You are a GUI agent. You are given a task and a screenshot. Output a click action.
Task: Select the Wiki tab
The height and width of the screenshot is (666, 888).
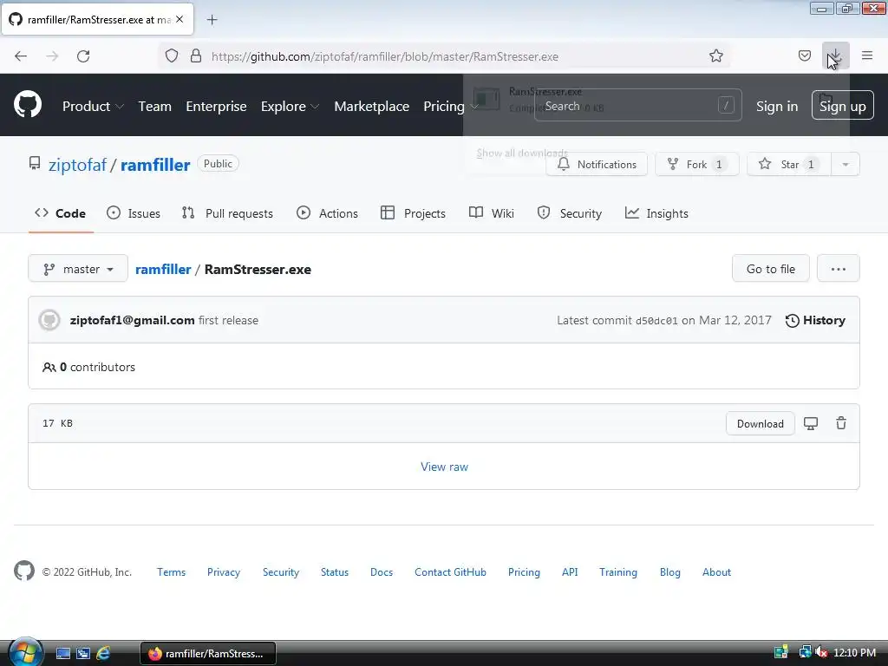(x=492, y=213)
